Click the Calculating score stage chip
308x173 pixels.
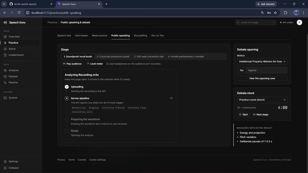[82, 112]
